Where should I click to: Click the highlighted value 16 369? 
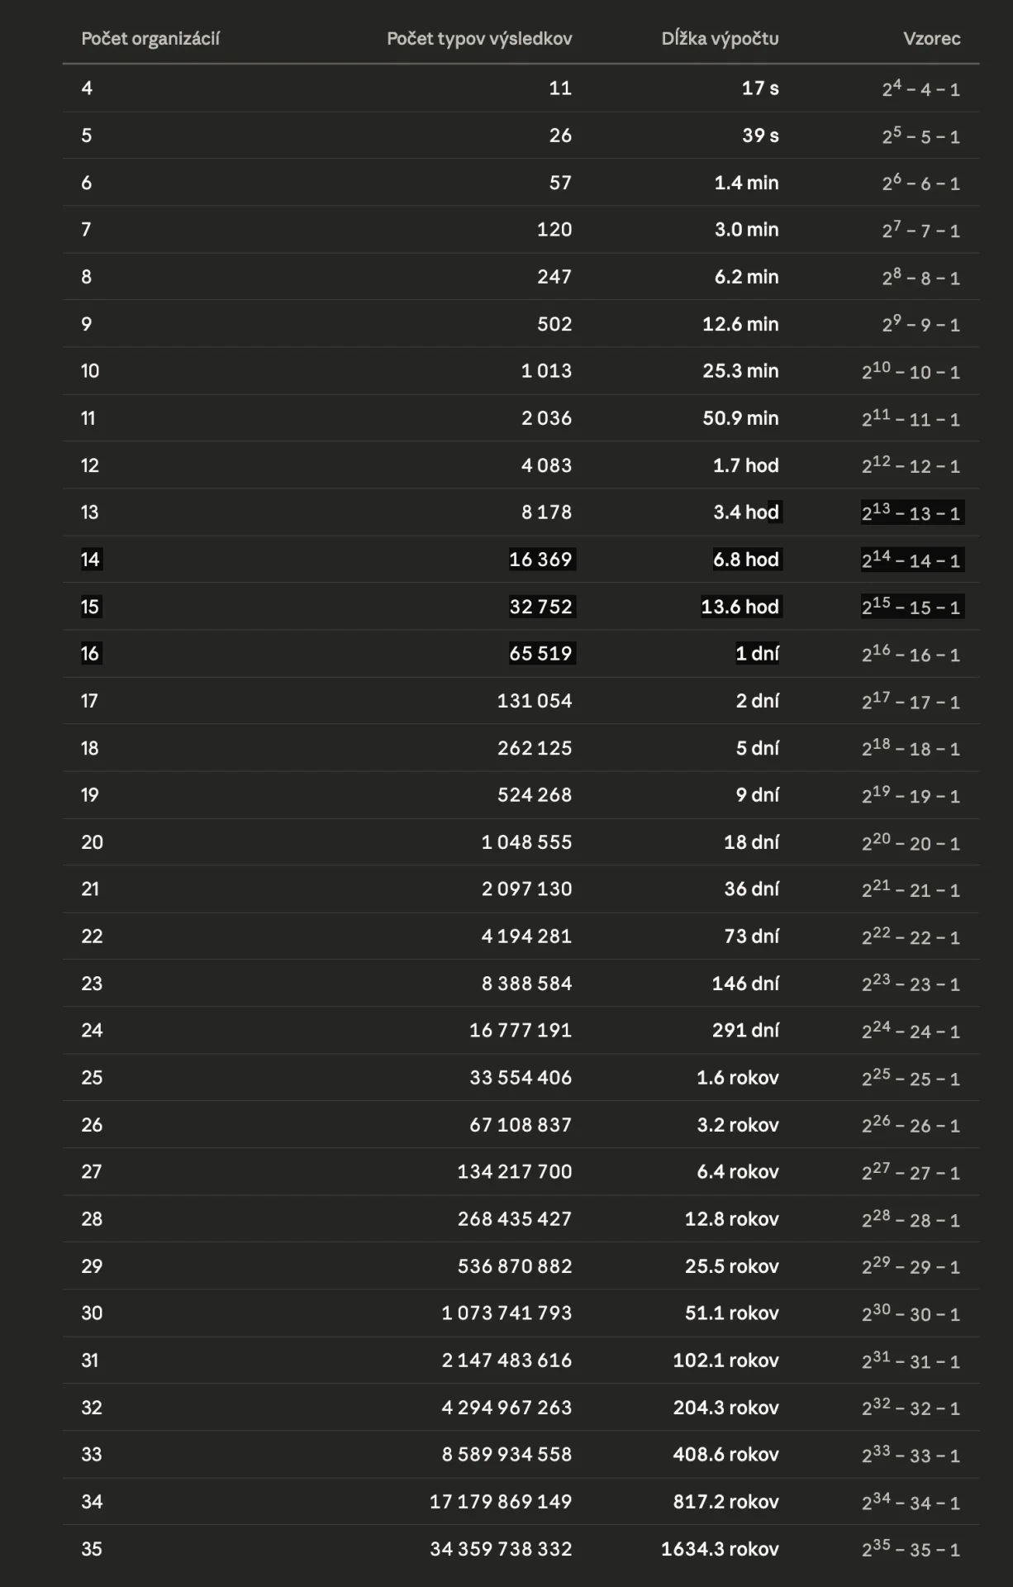[x=540, y=560]
